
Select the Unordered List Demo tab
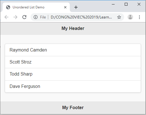click(x=36, y=7)
